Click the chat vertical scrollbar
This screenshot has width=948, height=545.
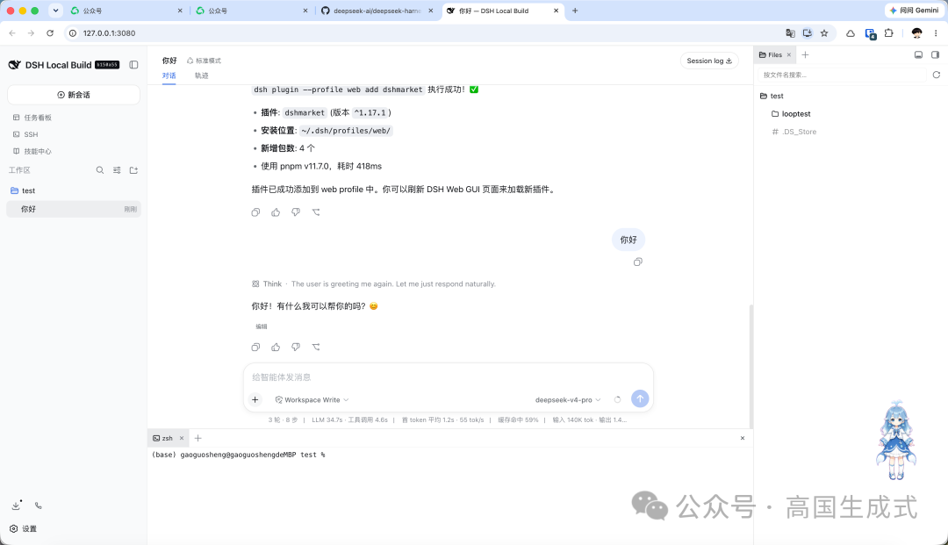(x=751, y=366)
